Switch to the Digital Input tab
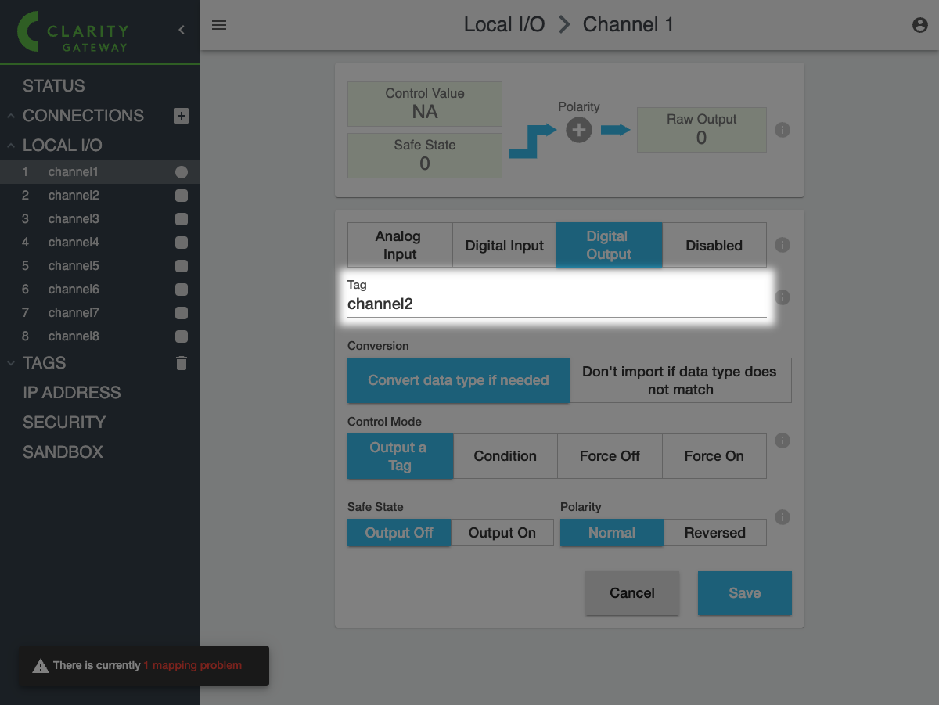The width and height of the screenshot is (939, 705). [504, 246]
